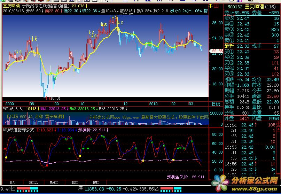
Task: Switch to the BOLL indicator tab
Action: [33, 182]
